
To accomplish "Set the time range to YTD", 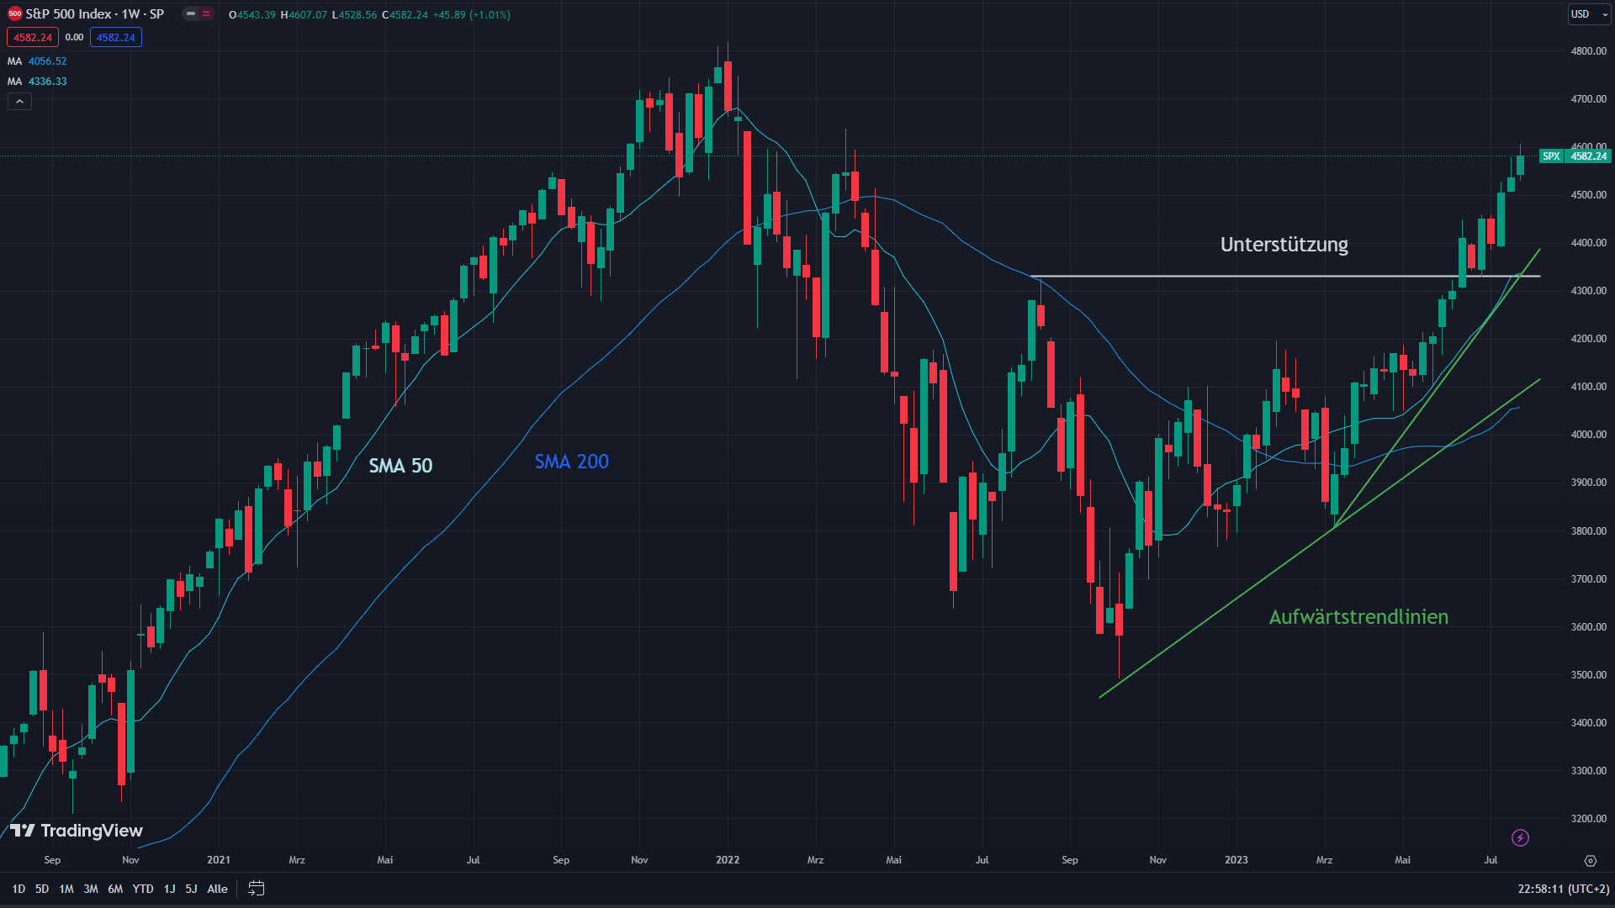I will [143, 889].
